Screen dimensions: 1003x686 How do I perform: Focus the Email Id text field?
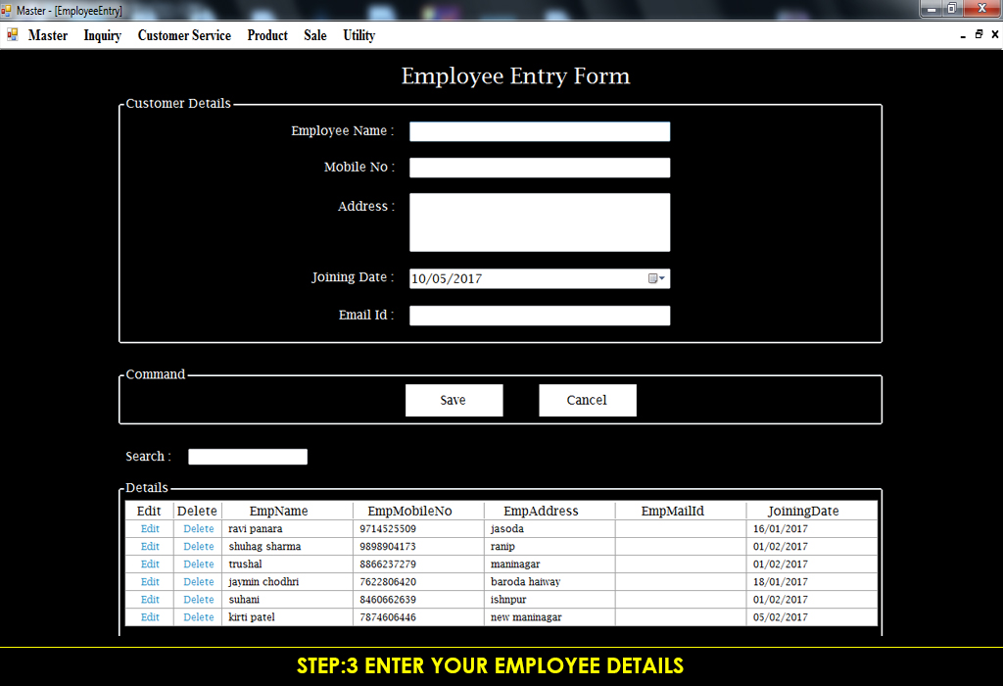(540, 316)
